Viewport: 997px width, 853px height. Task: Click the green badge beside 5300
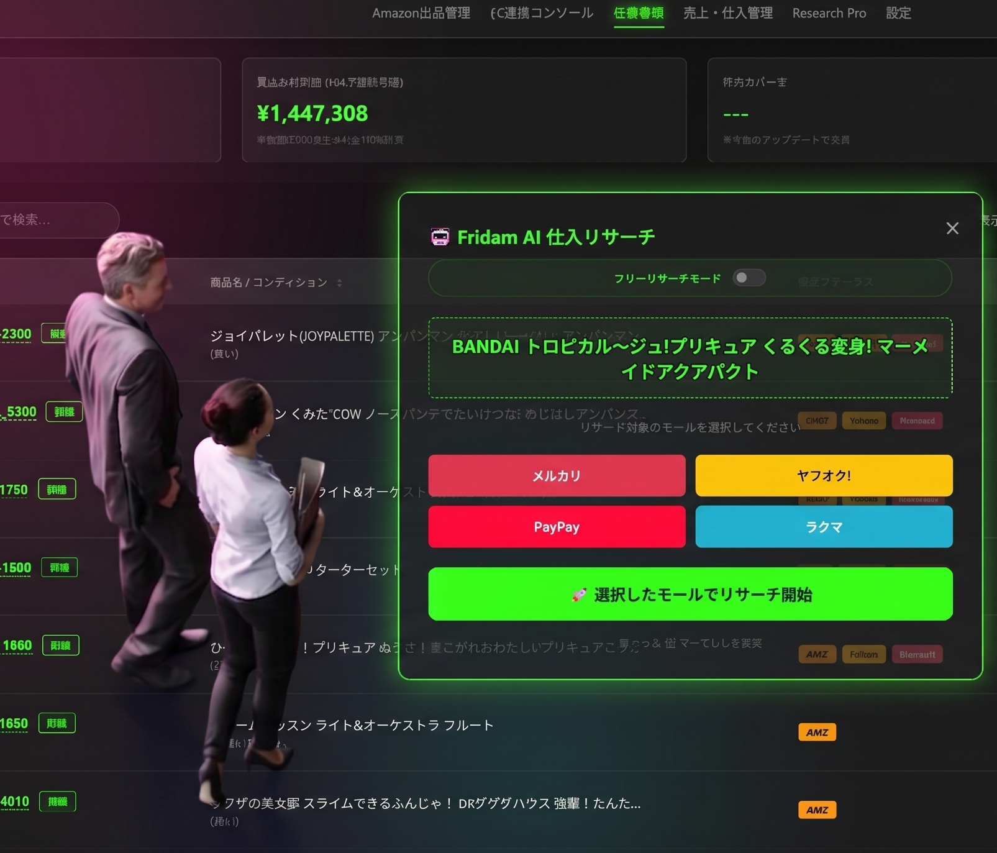click(x=64, y=412)
